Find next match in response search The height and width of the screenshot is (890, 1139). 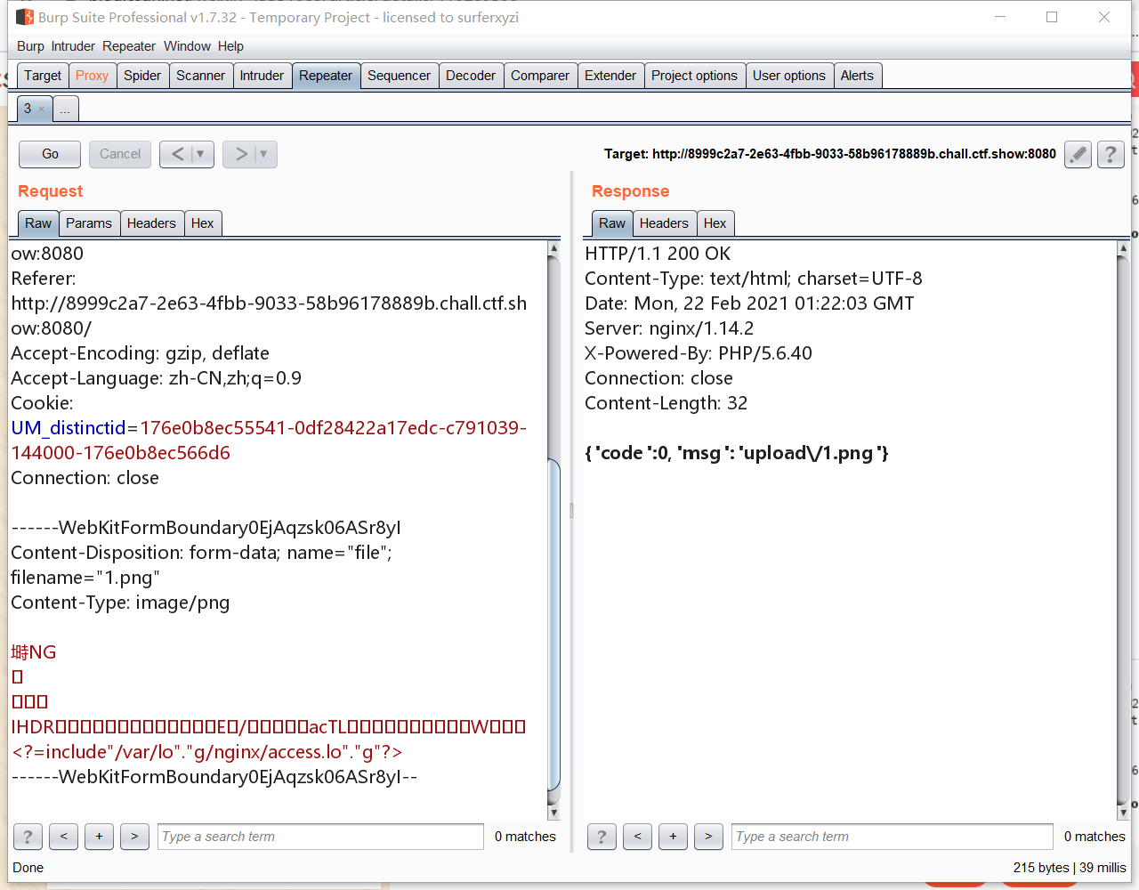tap(708, 837)
